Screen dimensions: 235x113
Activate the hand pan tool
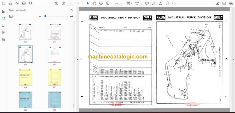[x=94, y=3]
